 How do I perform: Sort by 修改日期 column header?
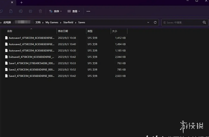(63, 31)
